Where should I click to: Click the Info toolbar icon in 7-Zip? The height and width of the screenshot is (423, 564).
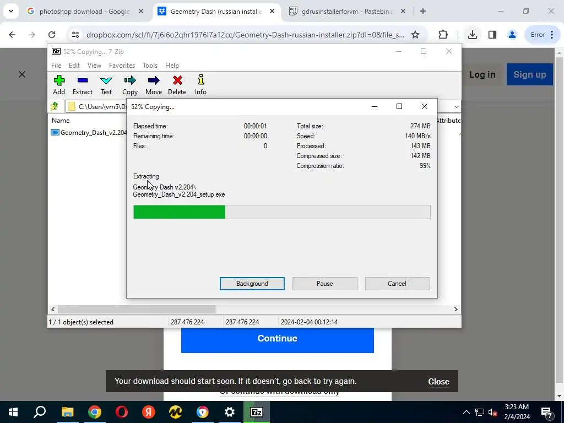point(200,85)
